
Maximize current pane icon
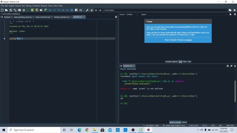(x=81, y=10)
